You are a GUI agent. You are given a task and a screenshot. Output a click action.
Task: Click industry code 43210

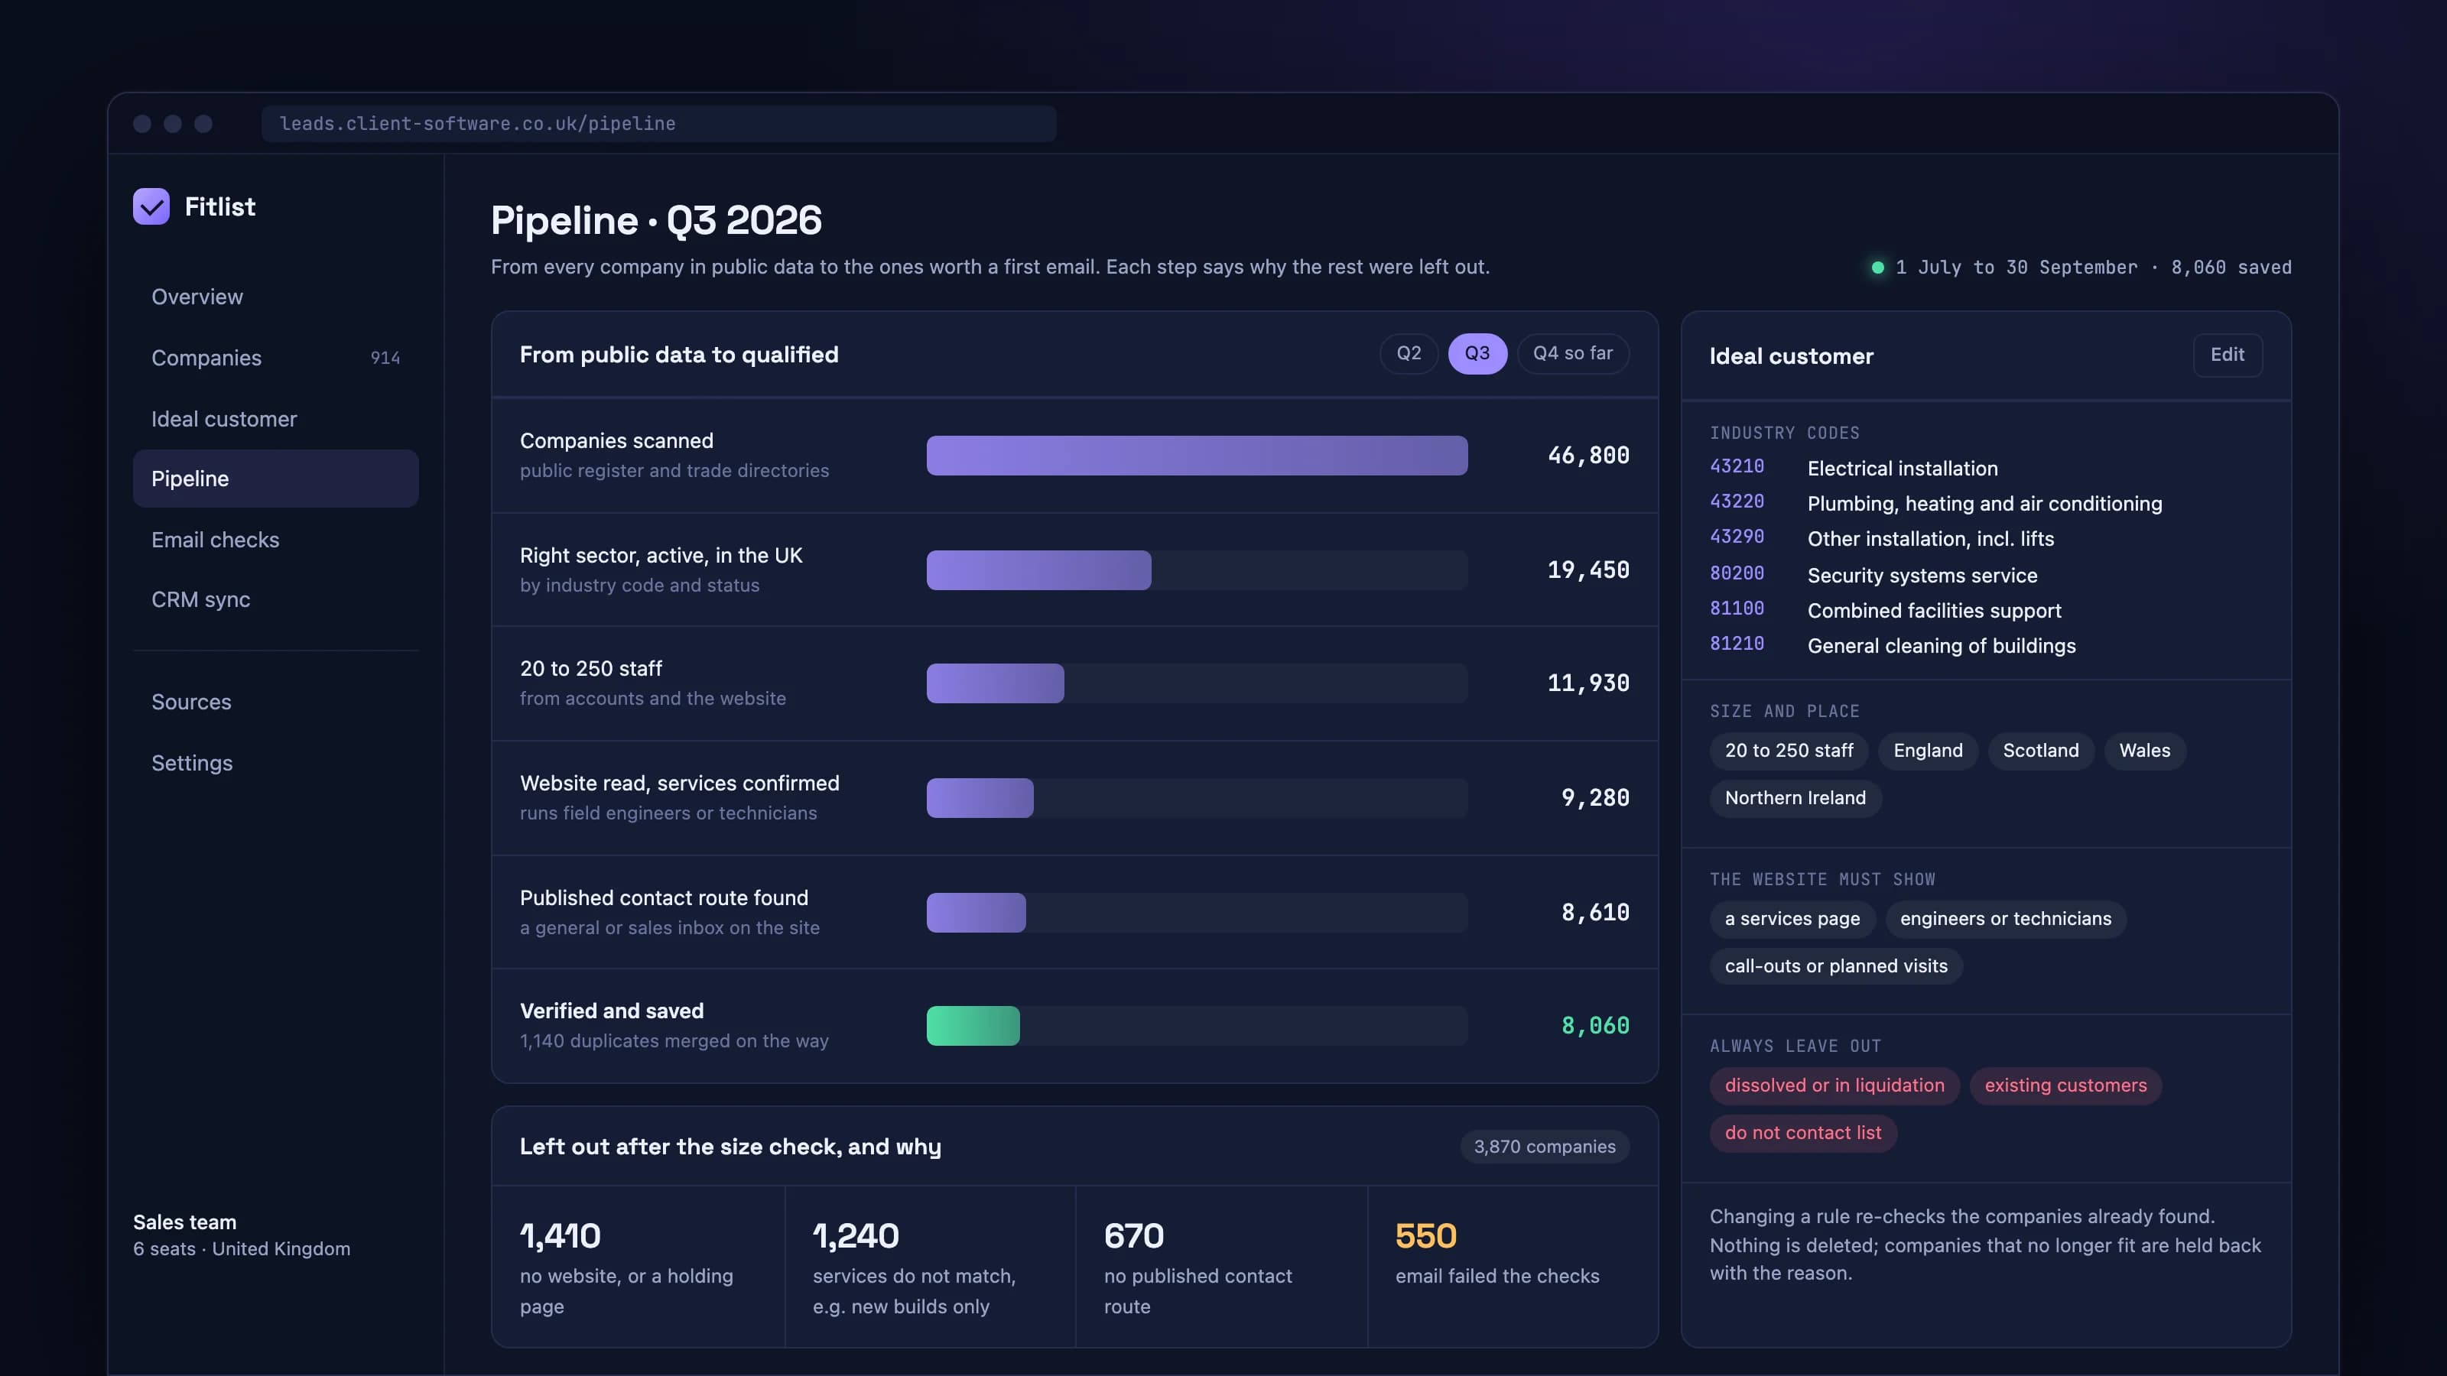tap(1737, 466)
